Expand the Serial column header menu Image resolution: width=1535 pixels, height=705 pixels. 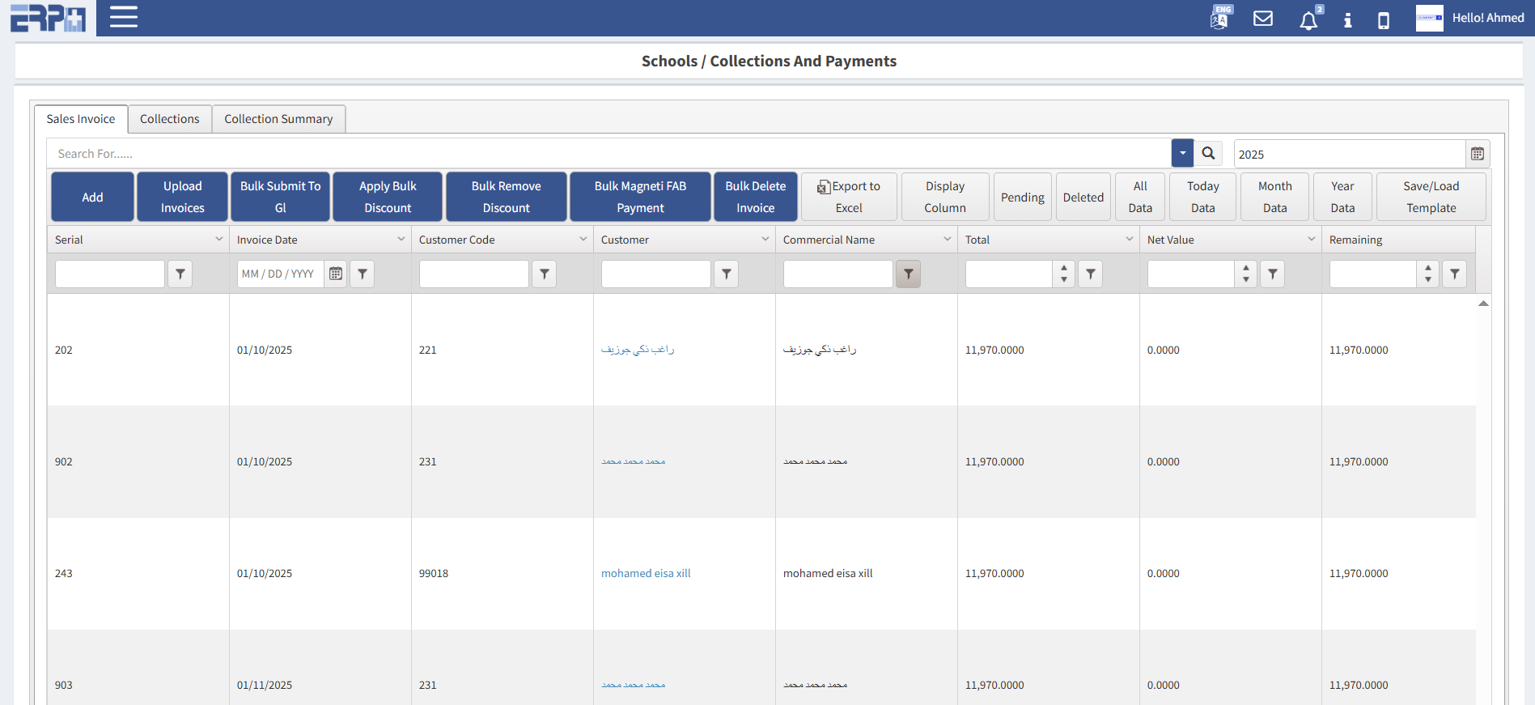(218, 240)
